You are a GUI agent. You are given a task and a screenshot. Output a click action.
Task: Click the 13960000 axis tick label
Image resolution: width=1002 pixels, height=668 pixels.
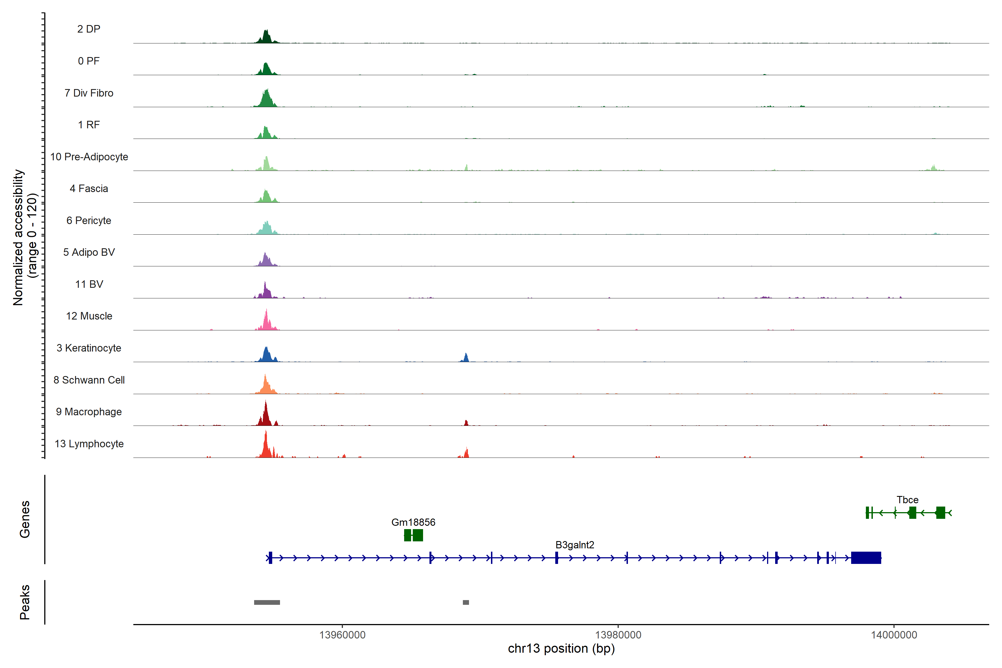(x=342, y=635)
